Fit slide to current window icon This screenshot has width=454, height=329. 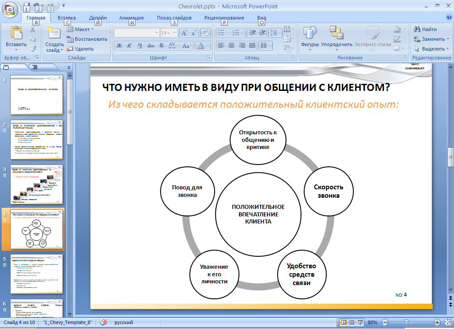coord(448,322)
